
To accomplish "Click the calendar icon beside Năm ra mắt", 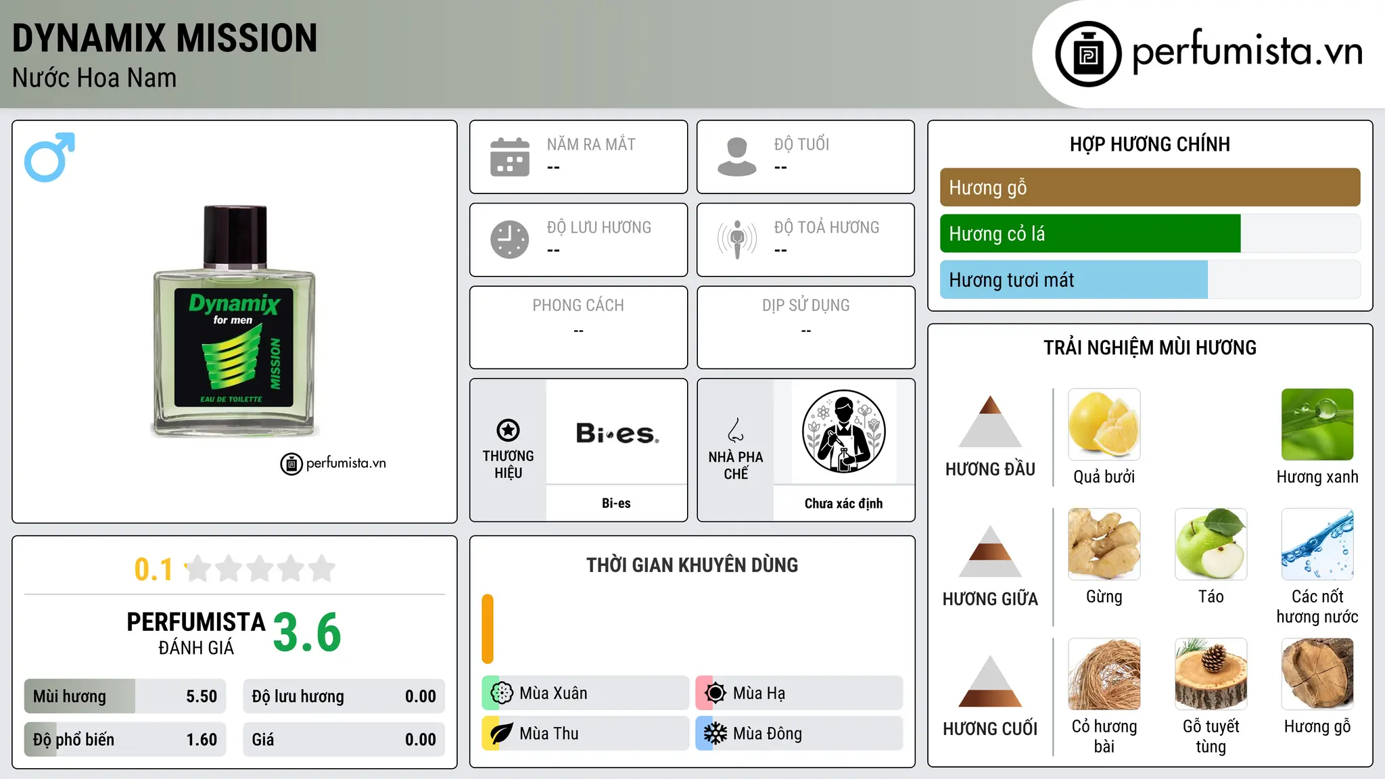I will tap(510, 157).
